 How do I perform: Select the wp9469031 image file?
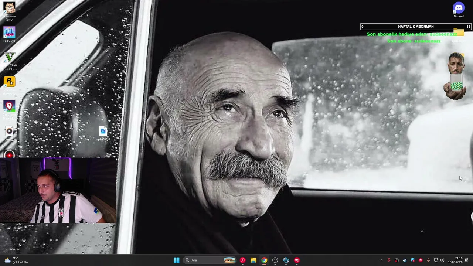103,133
